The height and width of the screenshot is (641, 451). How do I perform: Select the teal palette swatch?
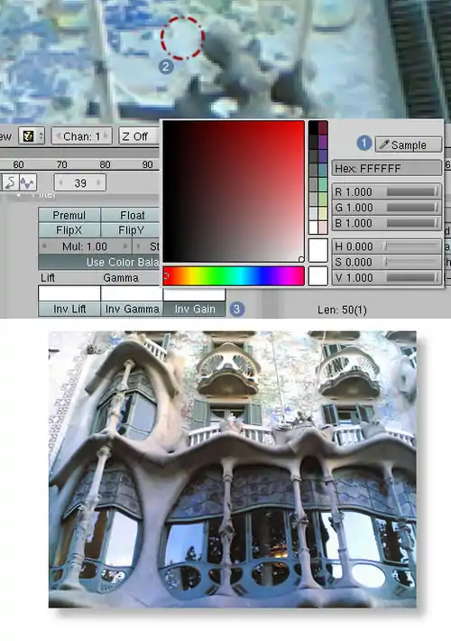[x=323, y=171]
